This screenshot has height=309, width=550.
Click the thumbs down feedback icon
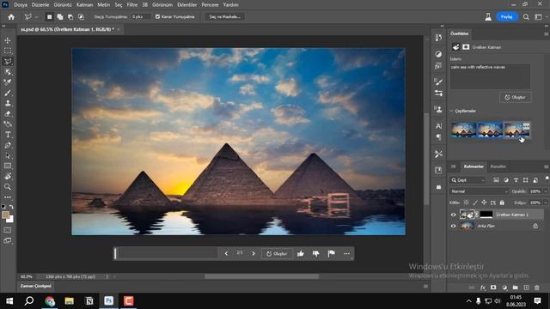[x=315, y=253]
